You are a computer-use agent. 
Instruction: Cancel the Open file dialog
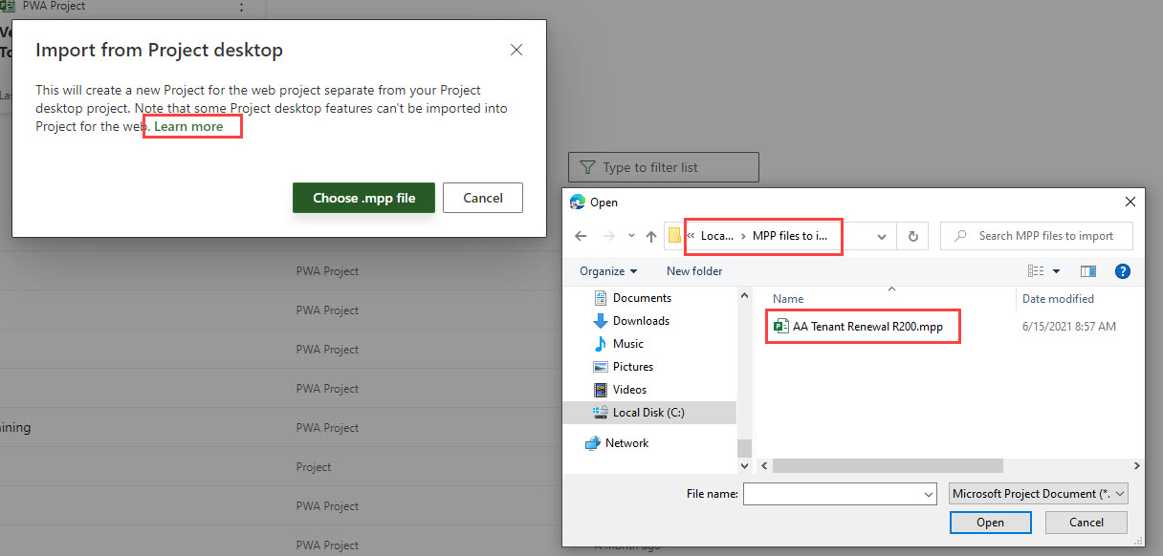[x=1086, y=523]
